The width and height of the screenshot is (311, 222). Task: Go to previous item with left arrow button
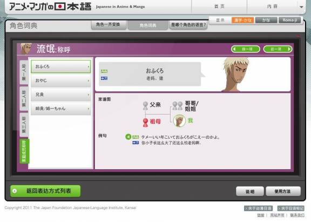tap(246, 49)
